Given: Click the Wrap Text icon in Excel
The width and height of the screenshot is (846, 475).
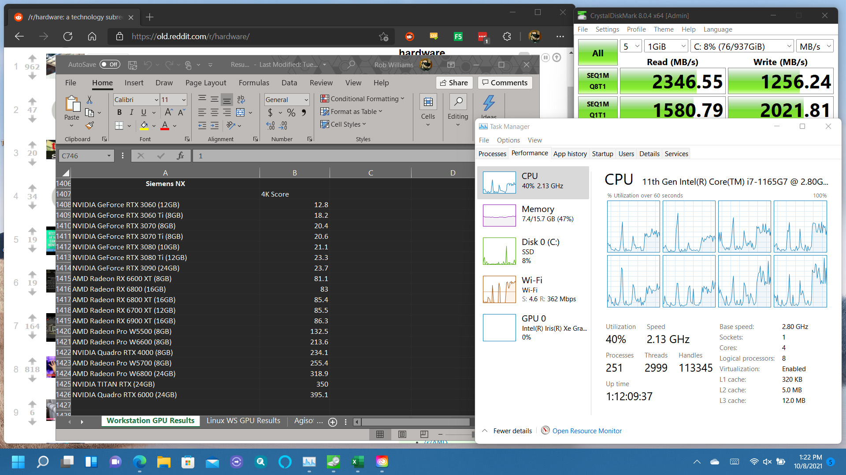Looking at the screenshot, I should pyautogui.click(x=241, y=100).
